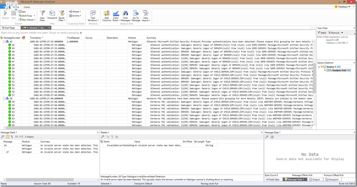Open the Feedback menu
The width and height of the screenshot is (357, 187).
pyautogui.click(x=342, y=6)
